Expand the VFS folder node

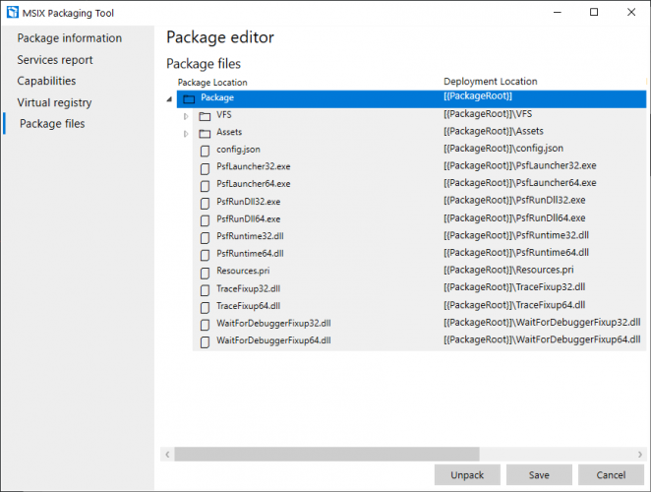(x=186, y=115)
